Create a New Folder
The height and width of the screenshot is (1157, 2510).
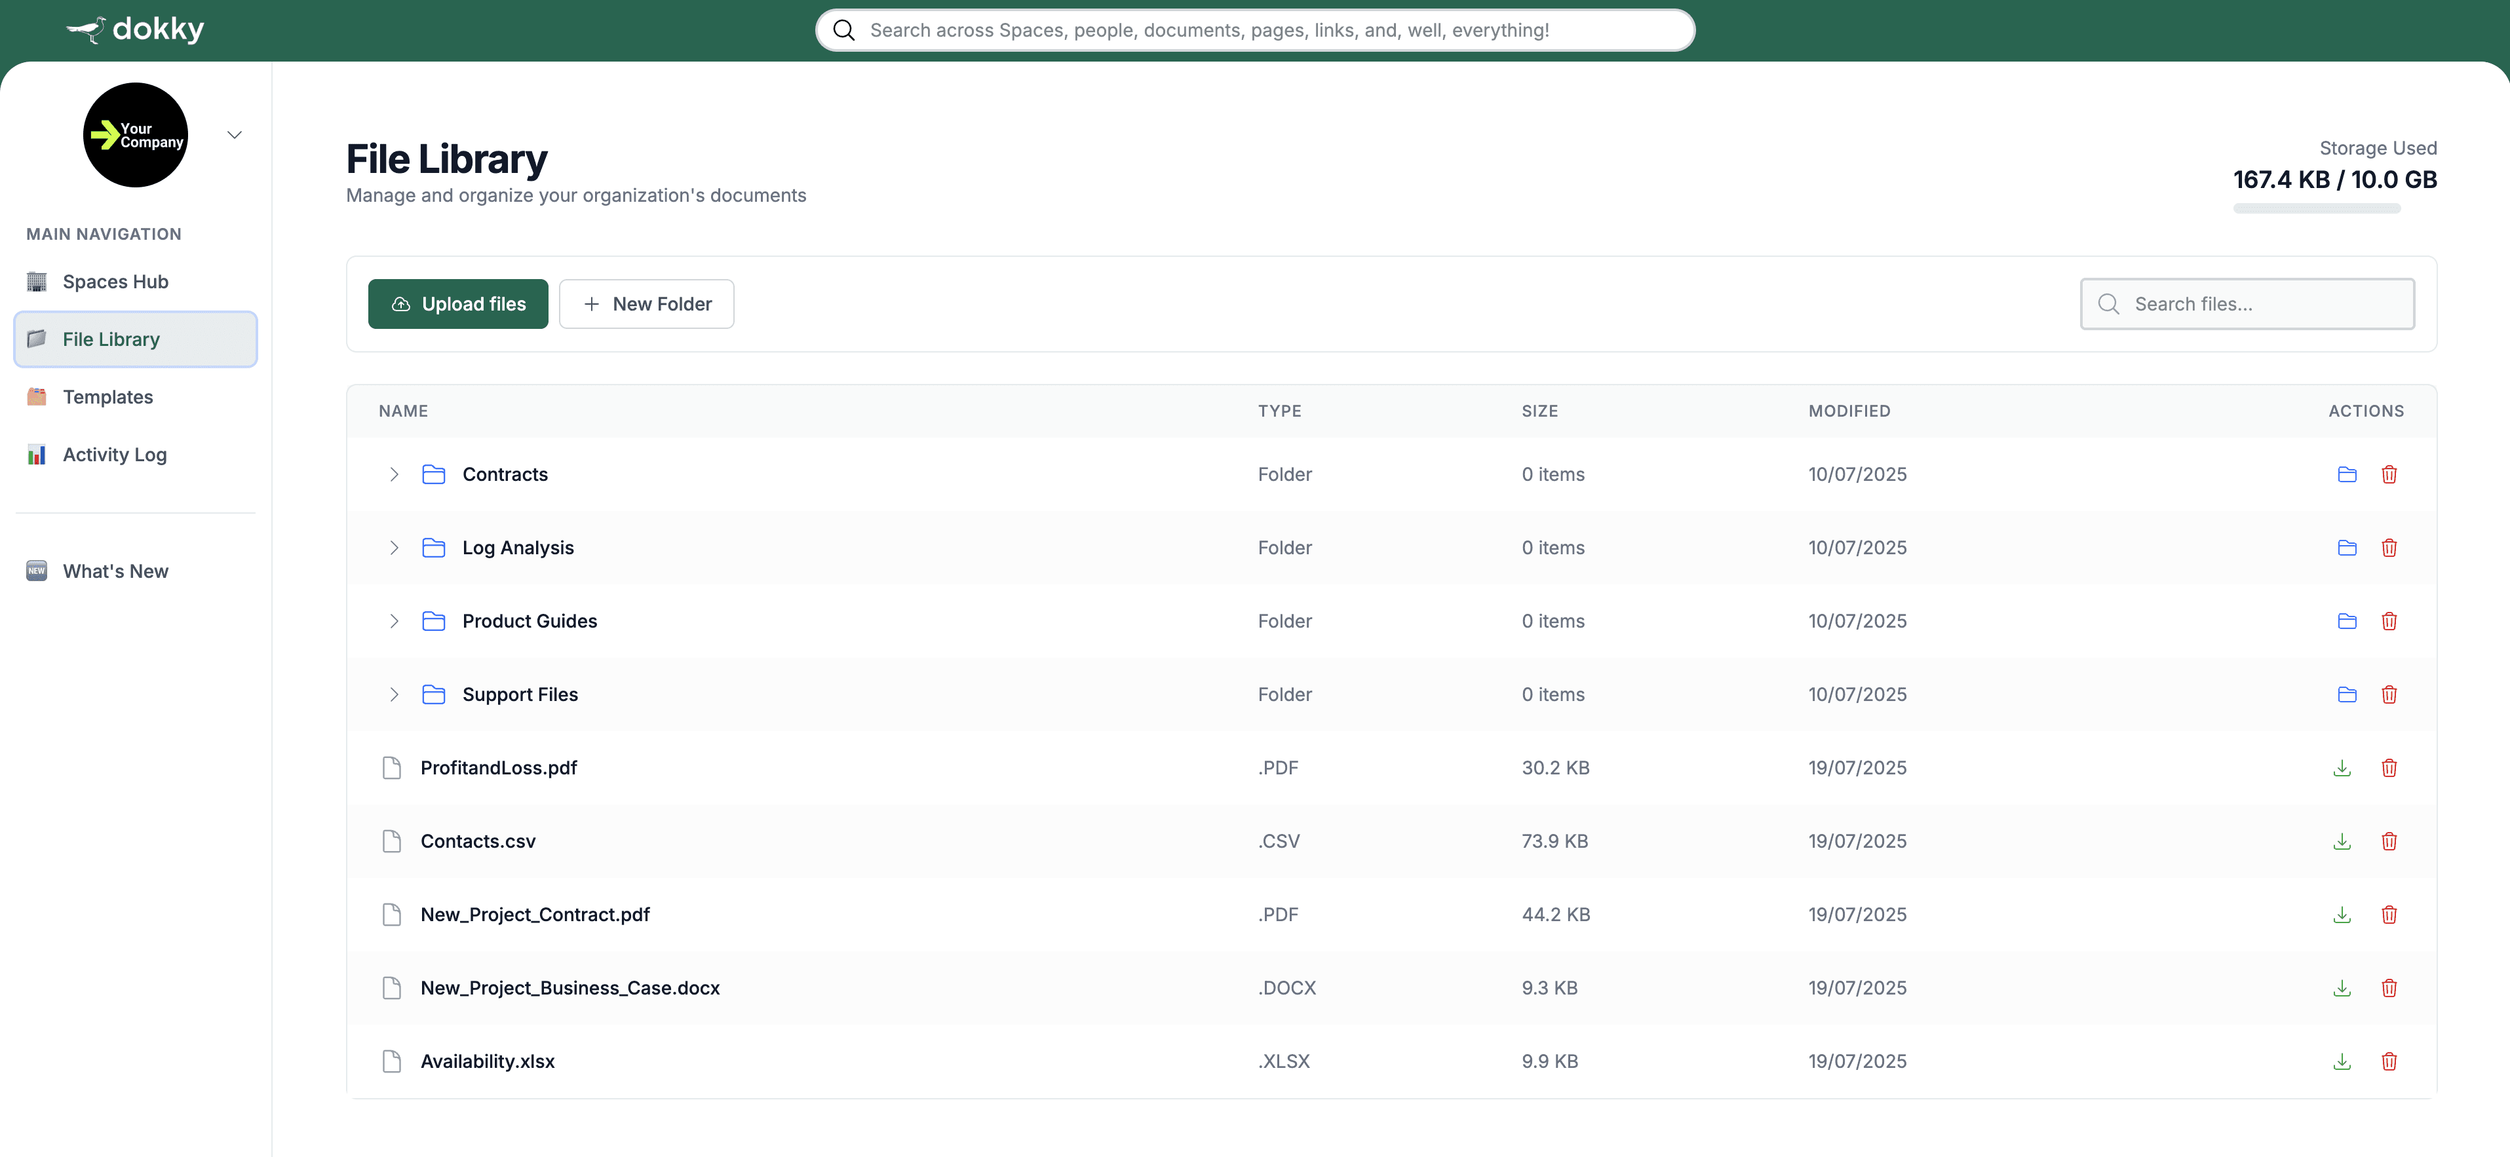click(x=646, y=304)
